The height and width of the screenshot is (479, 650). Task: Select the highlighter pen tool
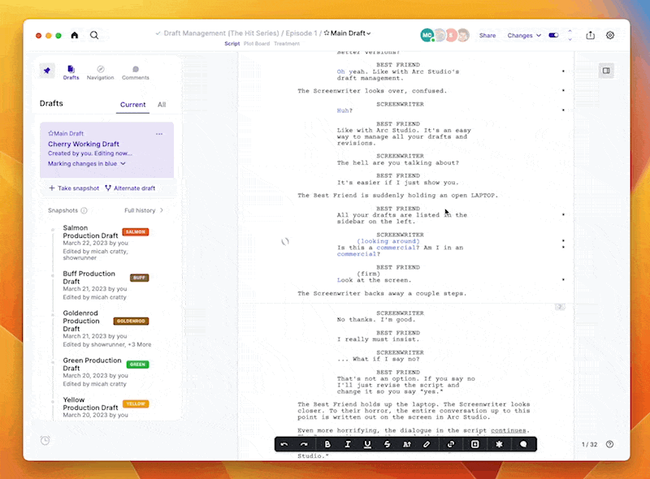427,444
